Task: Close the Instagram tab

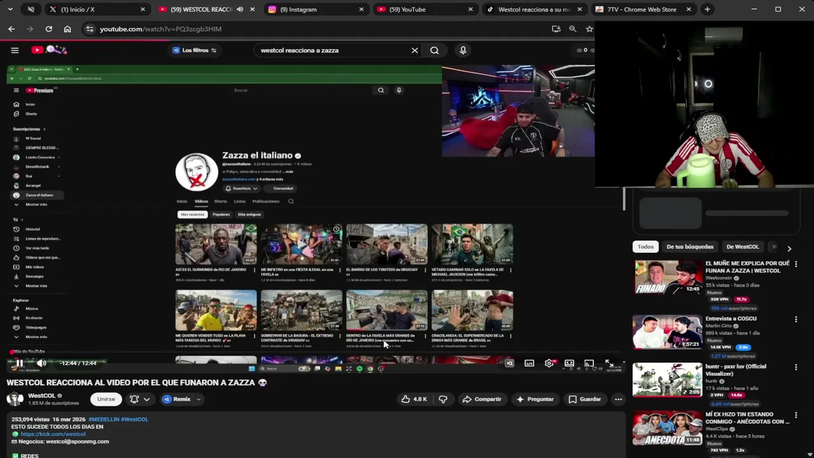Action: pyautogui.click(x=361, y=10)
